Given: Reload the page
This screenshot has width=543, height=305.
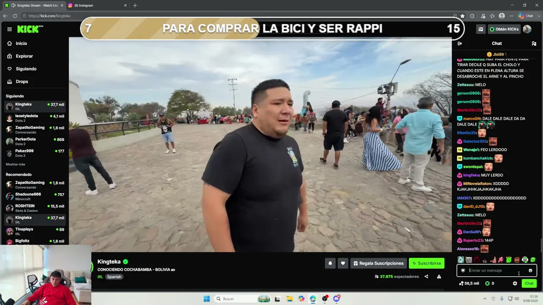Looking at the screenshot, I should pyautogui.click(x=15, y=16).
